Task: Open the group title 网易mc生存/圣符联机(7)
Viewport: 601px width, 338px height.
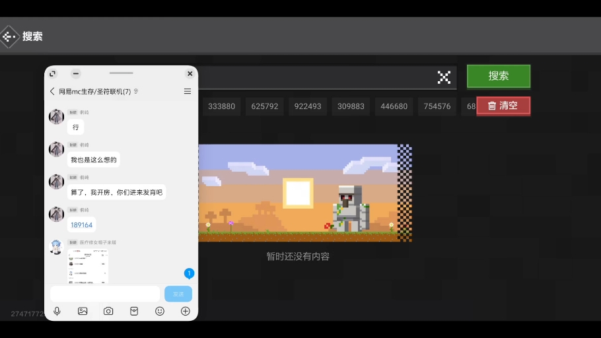Action: pyautogui.click(x=94, y=91)
